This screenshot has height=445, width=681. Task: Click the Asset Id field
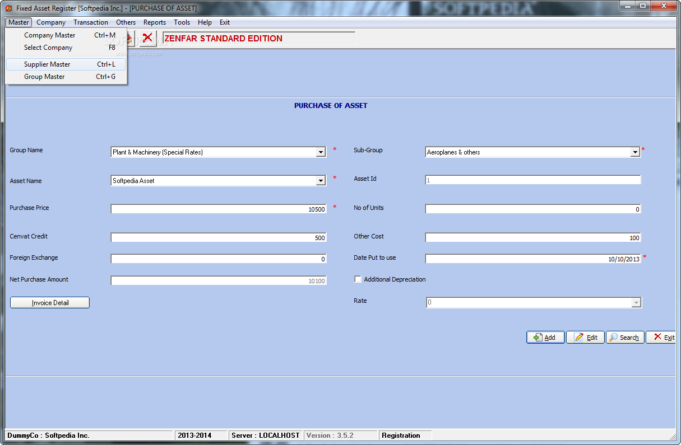[x=533, y=180]
